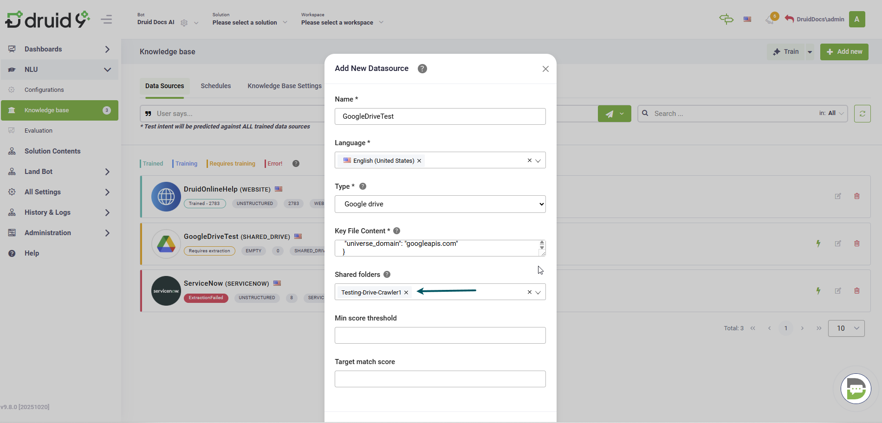Click the refresh icon next to Search
This screenshot has height=423, width=882.
pos(862,114)
